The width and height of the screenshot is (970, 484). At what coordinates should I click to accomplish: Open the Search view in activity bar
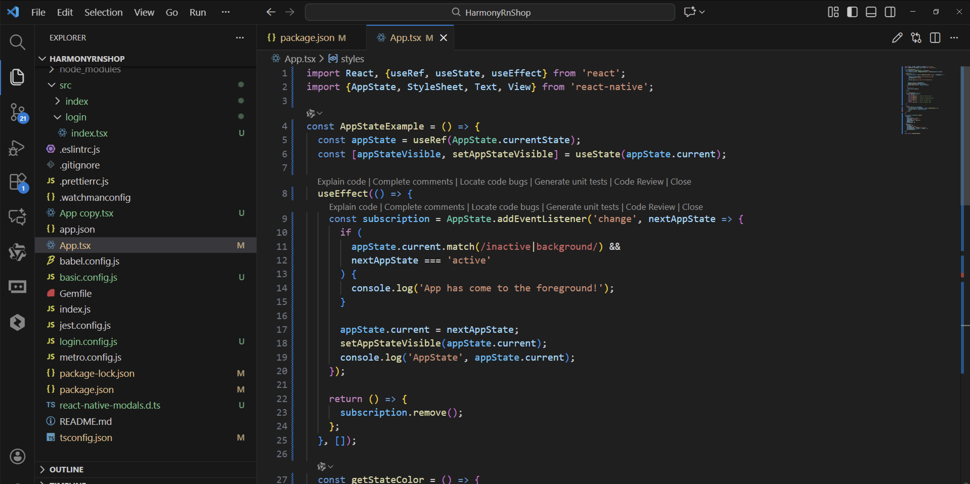click(x=17, y=42)
